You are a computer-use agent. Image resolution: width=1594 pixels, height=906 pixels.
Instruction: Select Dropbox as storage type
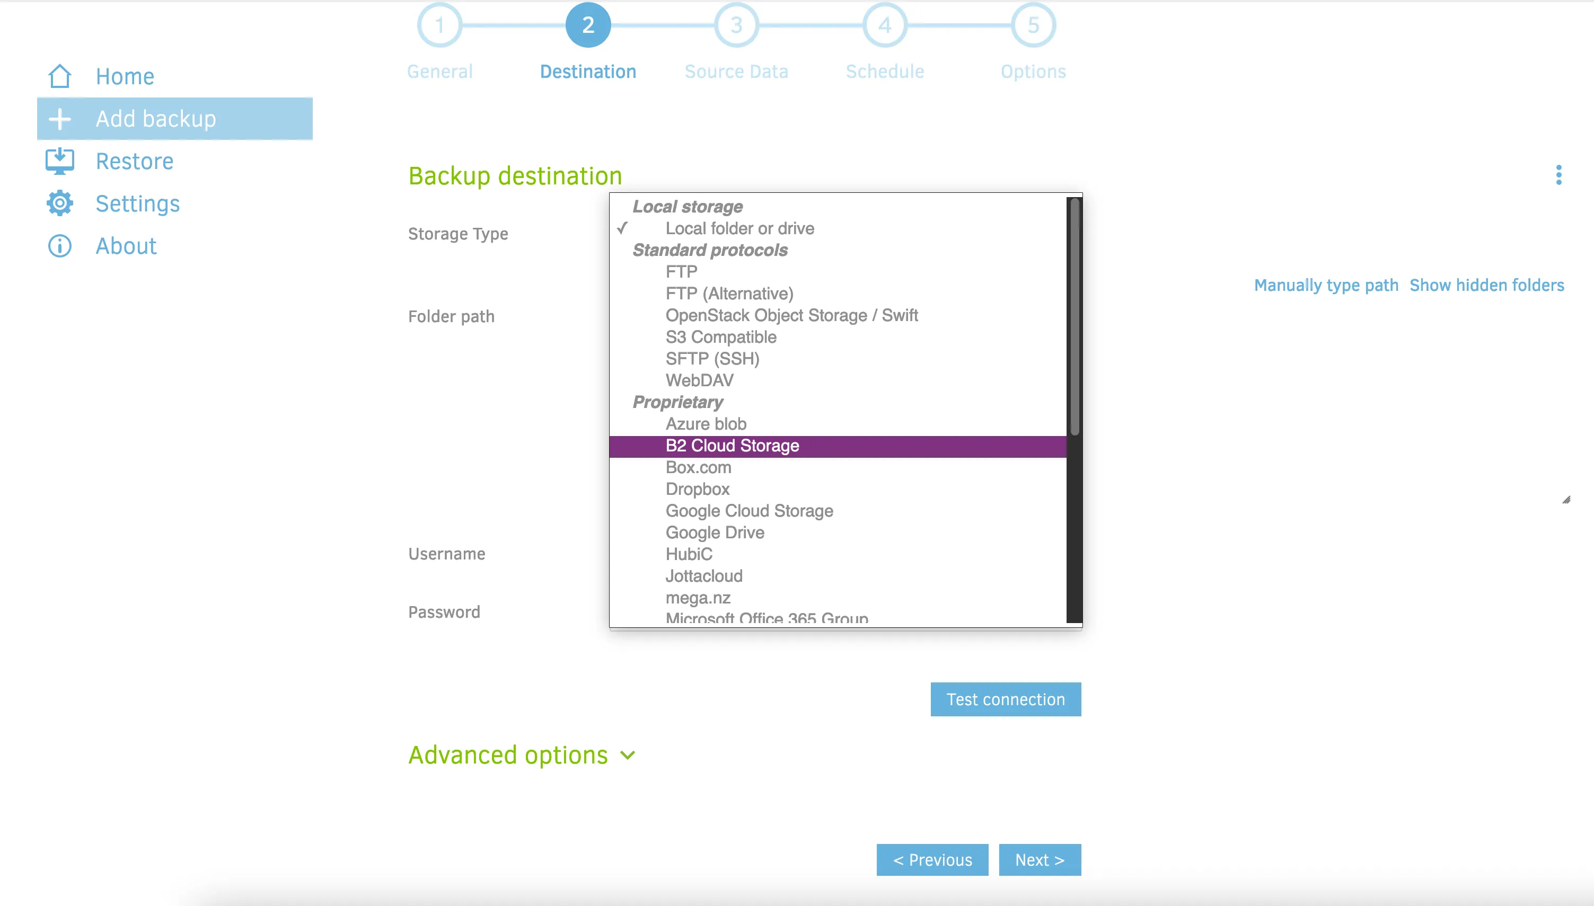697,488
